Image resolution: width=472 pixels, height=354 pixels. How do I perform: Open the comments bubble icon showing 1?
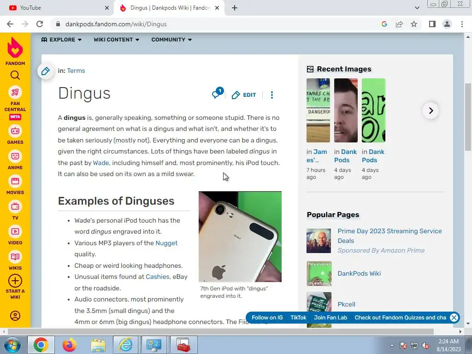[x=218, y=93]
